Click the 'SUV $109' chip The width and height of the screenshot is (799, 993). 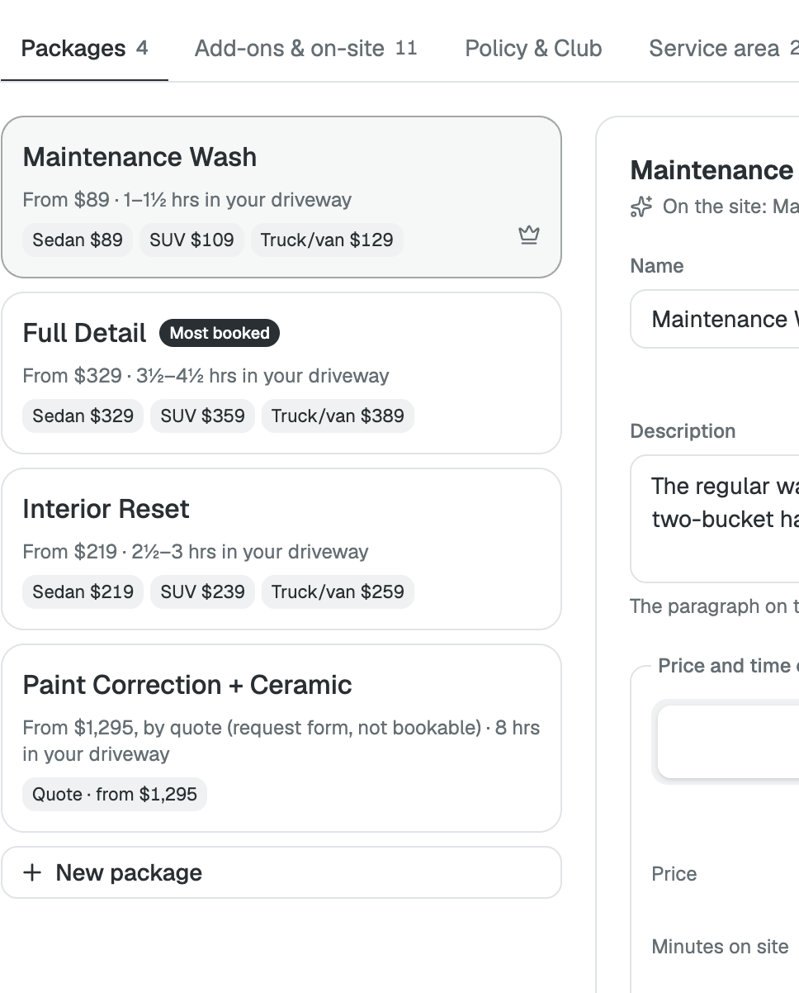click(x=191, y=240)
